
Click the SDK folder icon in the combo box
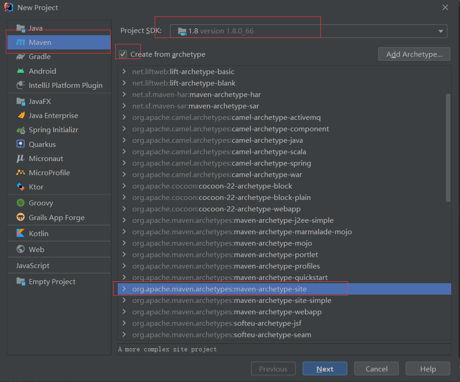pos(182,32)
